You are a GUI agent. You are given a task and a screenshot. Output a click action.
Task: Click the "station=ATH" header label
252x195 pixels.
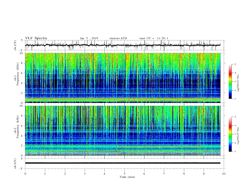pyautogui.click(x=118, y=38)
